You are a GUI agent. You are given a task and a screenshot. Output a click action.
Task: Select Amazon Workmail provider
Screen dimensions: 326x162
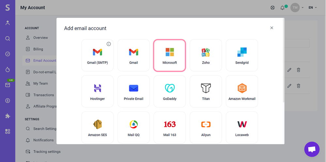[242, 91]
